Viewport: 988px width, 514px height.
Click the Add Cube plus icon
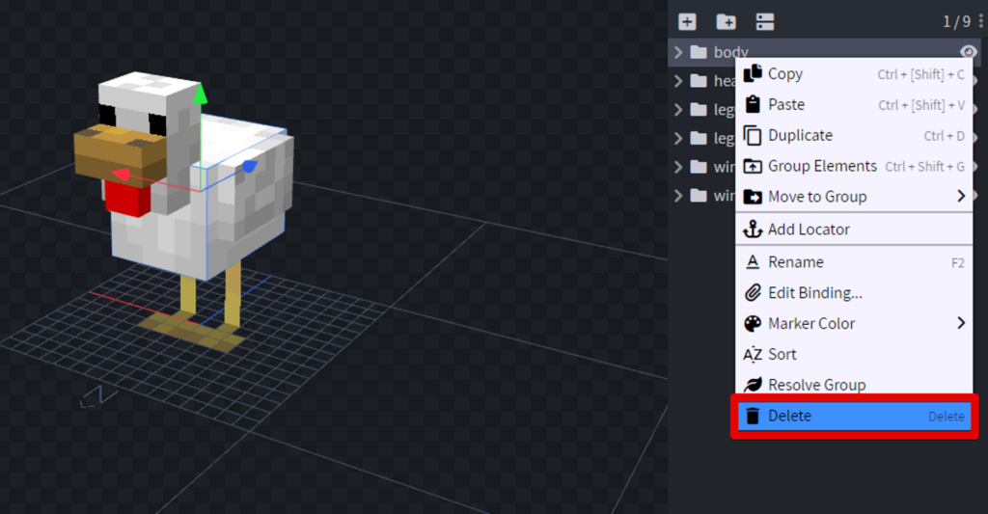click(x=687, y=21)
